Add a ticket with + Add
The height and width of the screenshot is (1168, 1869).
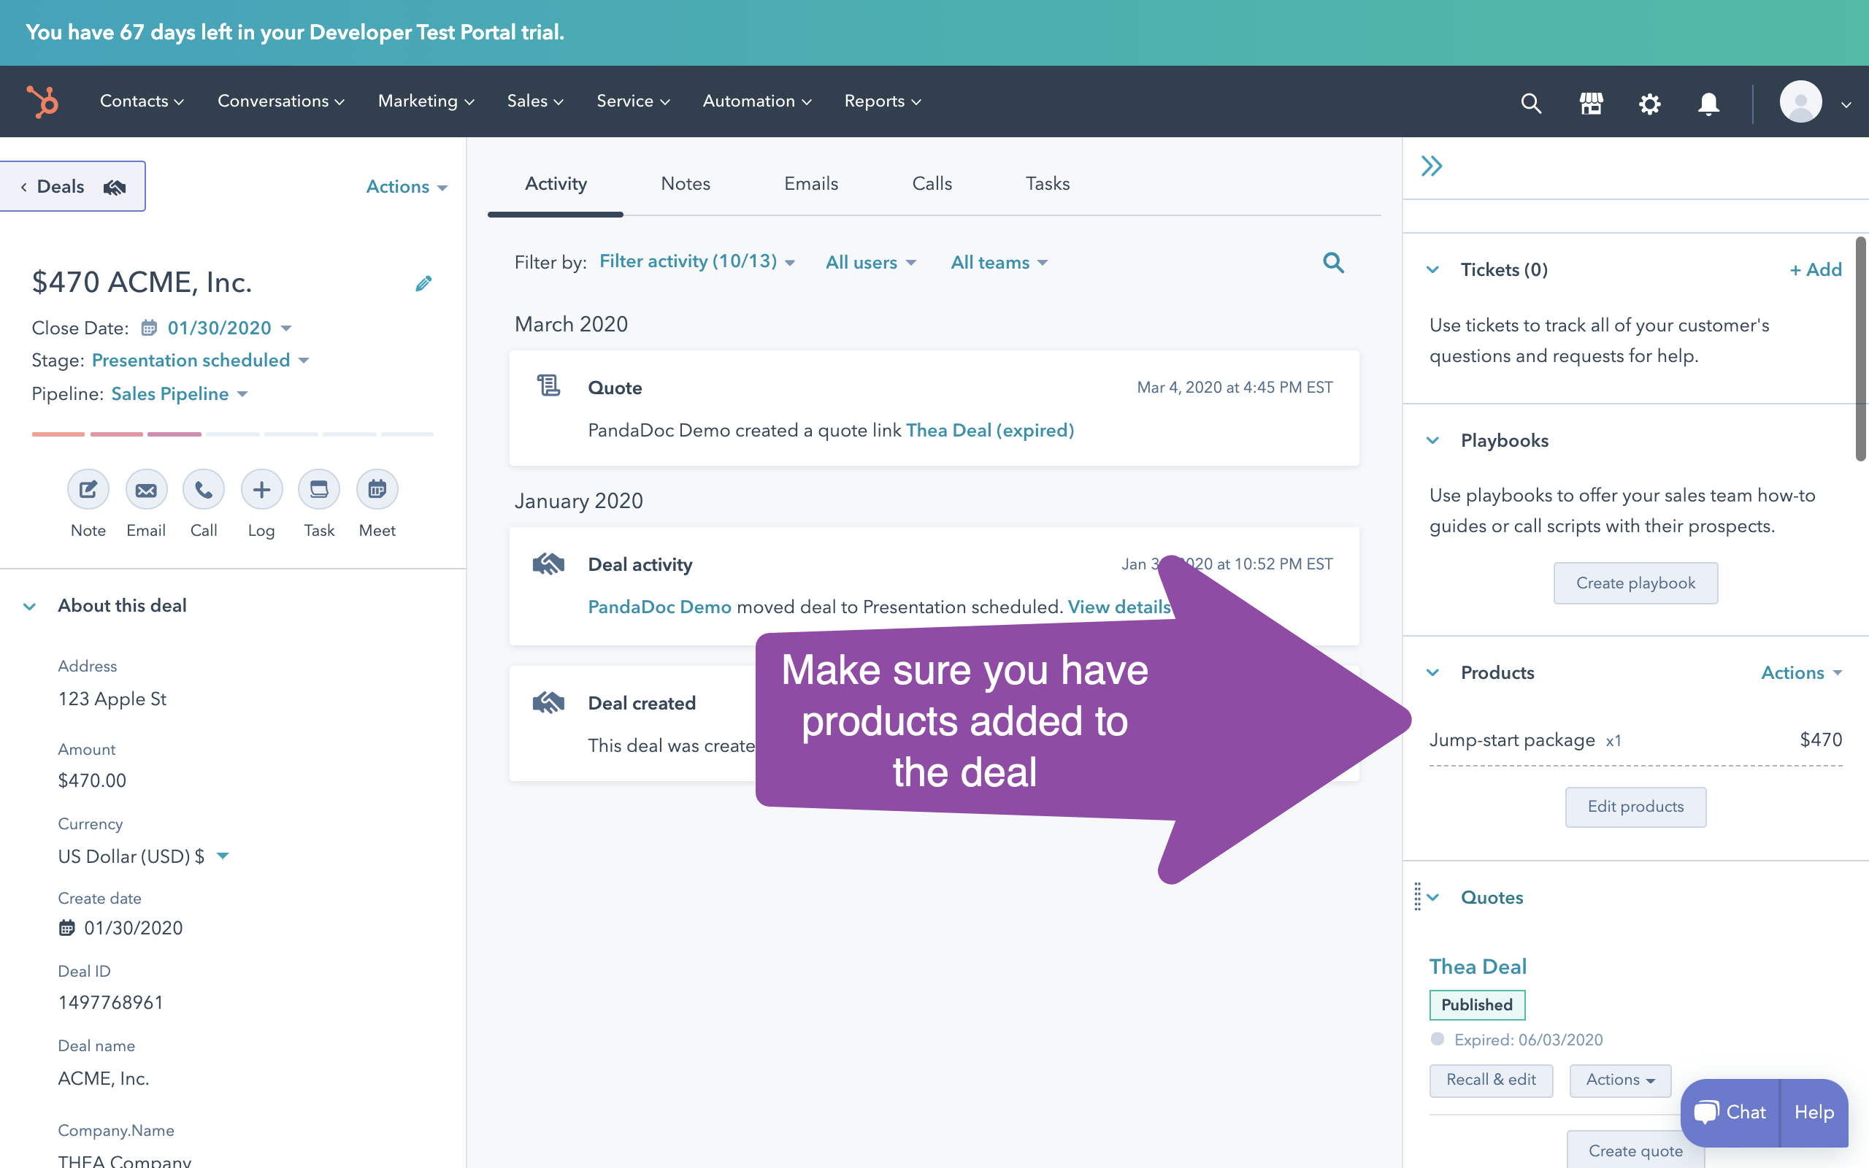point(1816,269)
